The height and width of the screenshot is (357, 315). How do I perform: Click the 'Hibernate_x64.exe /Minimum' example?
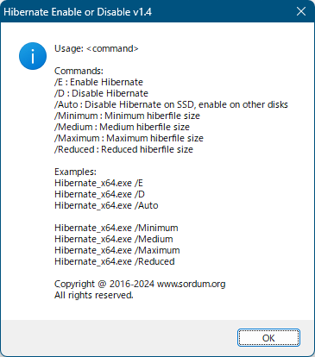117,228
